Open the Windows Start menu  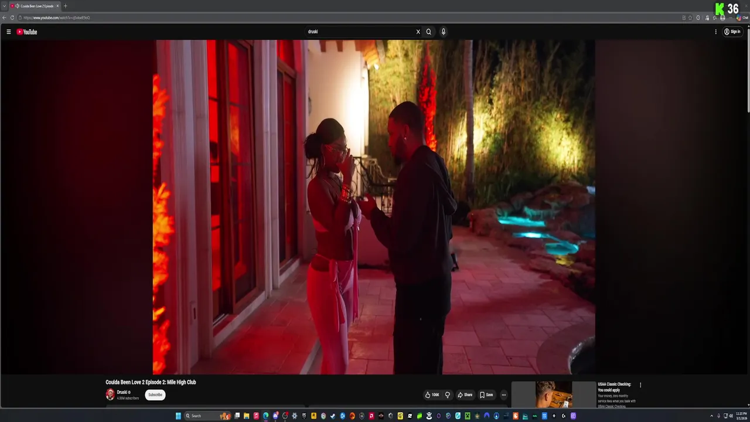coord(178,416)
